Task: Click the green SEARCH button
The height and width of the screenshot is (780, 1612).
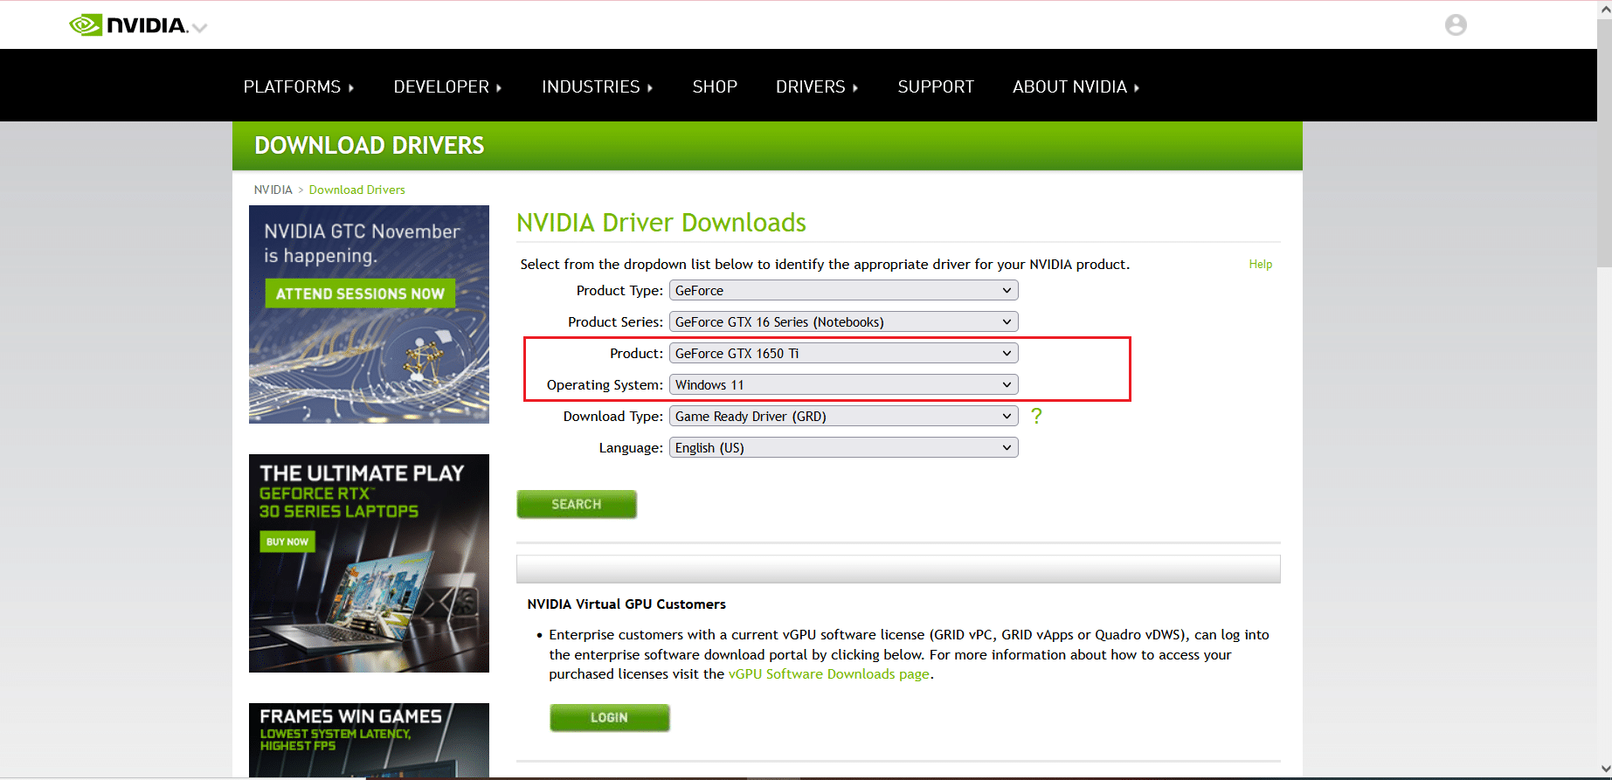Action: tap(577, 504)
